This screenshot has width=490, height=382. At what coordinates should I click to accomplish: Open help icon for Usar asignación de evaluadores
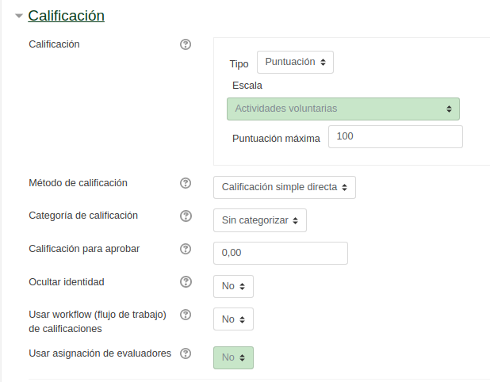[x=186, y=353]
